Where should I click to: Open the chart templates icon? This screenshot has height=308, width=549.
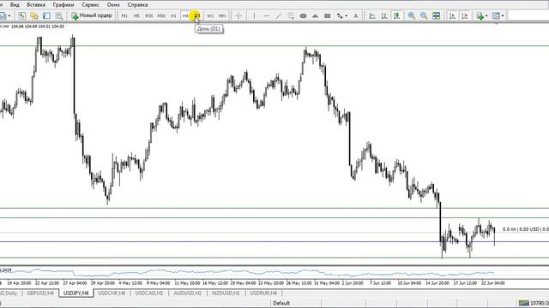coord(496,15)
